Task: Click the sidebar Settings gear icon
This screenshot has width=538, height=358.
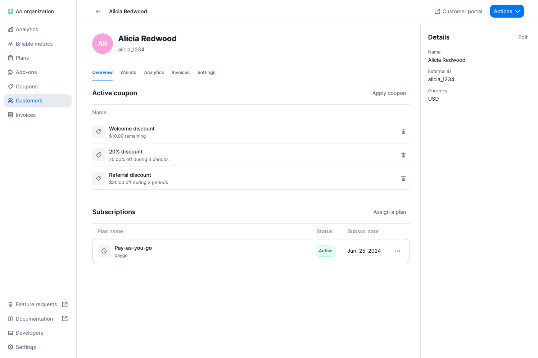Action: click(10, 347)
